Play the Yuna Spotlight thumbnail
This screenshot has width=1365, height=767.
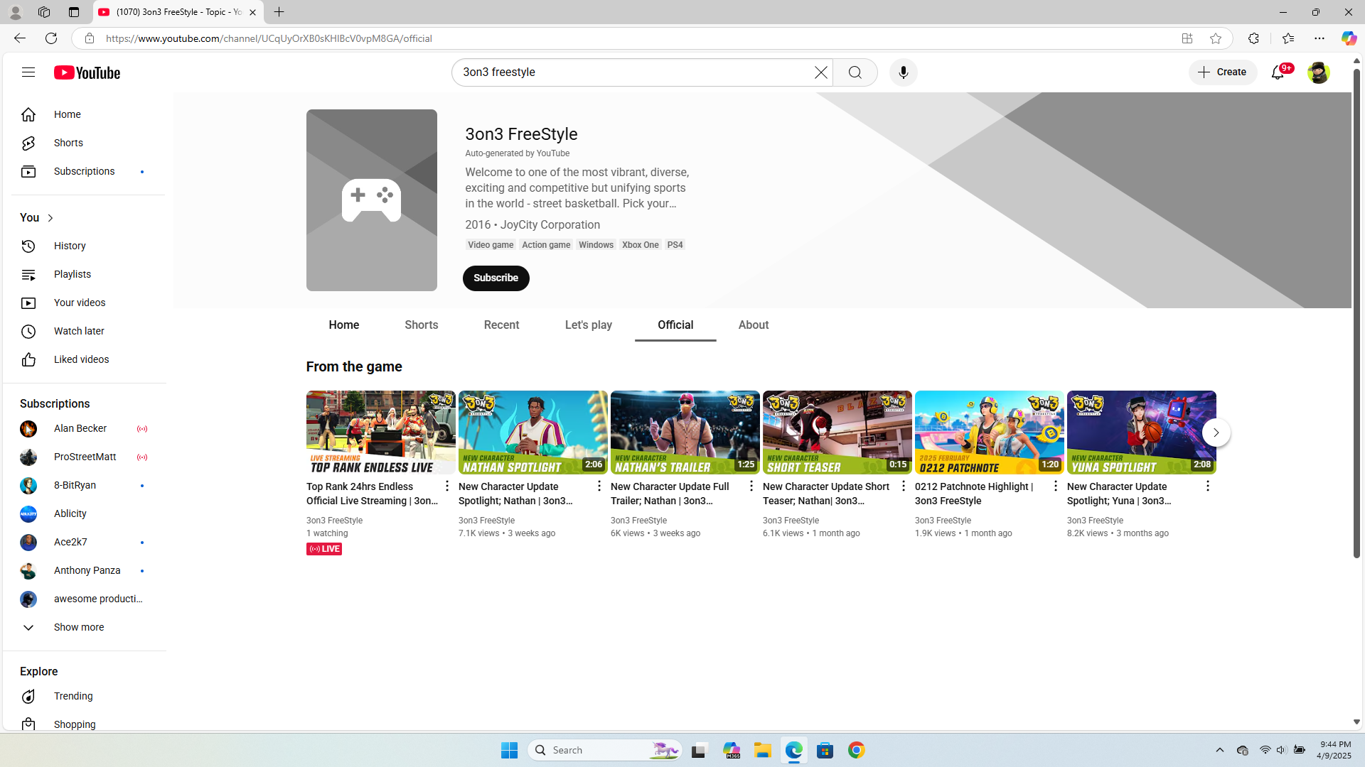1142,432
